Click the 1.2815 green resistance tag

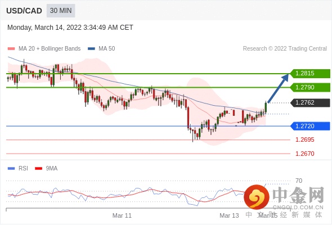coord(310,74)
